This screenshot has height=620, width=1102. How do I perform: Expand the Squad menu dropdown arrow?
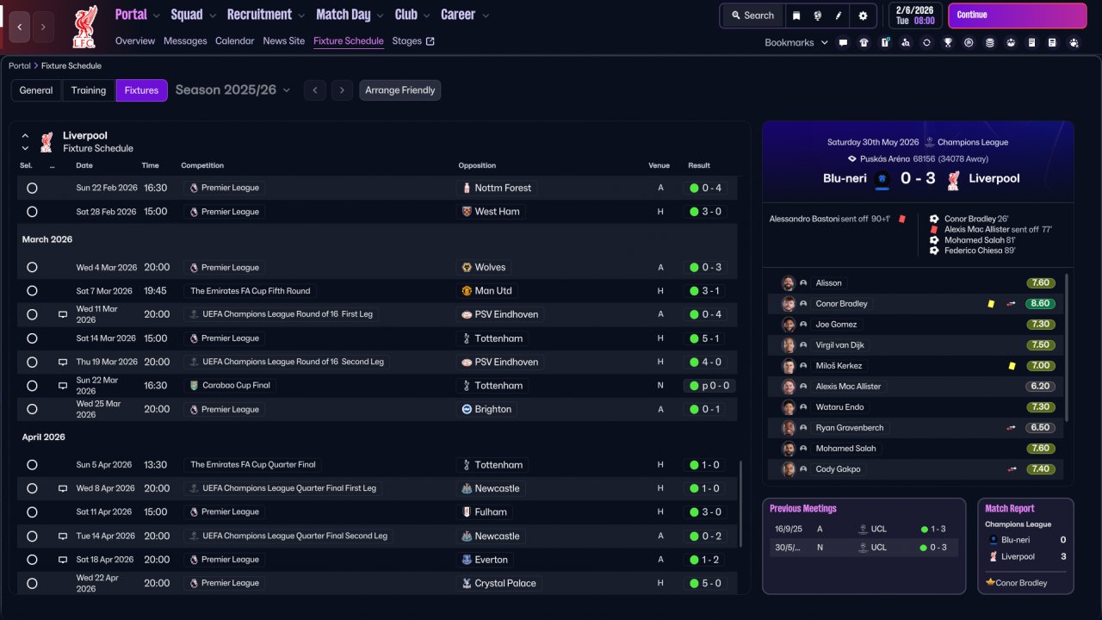click(x=212, y=15)
